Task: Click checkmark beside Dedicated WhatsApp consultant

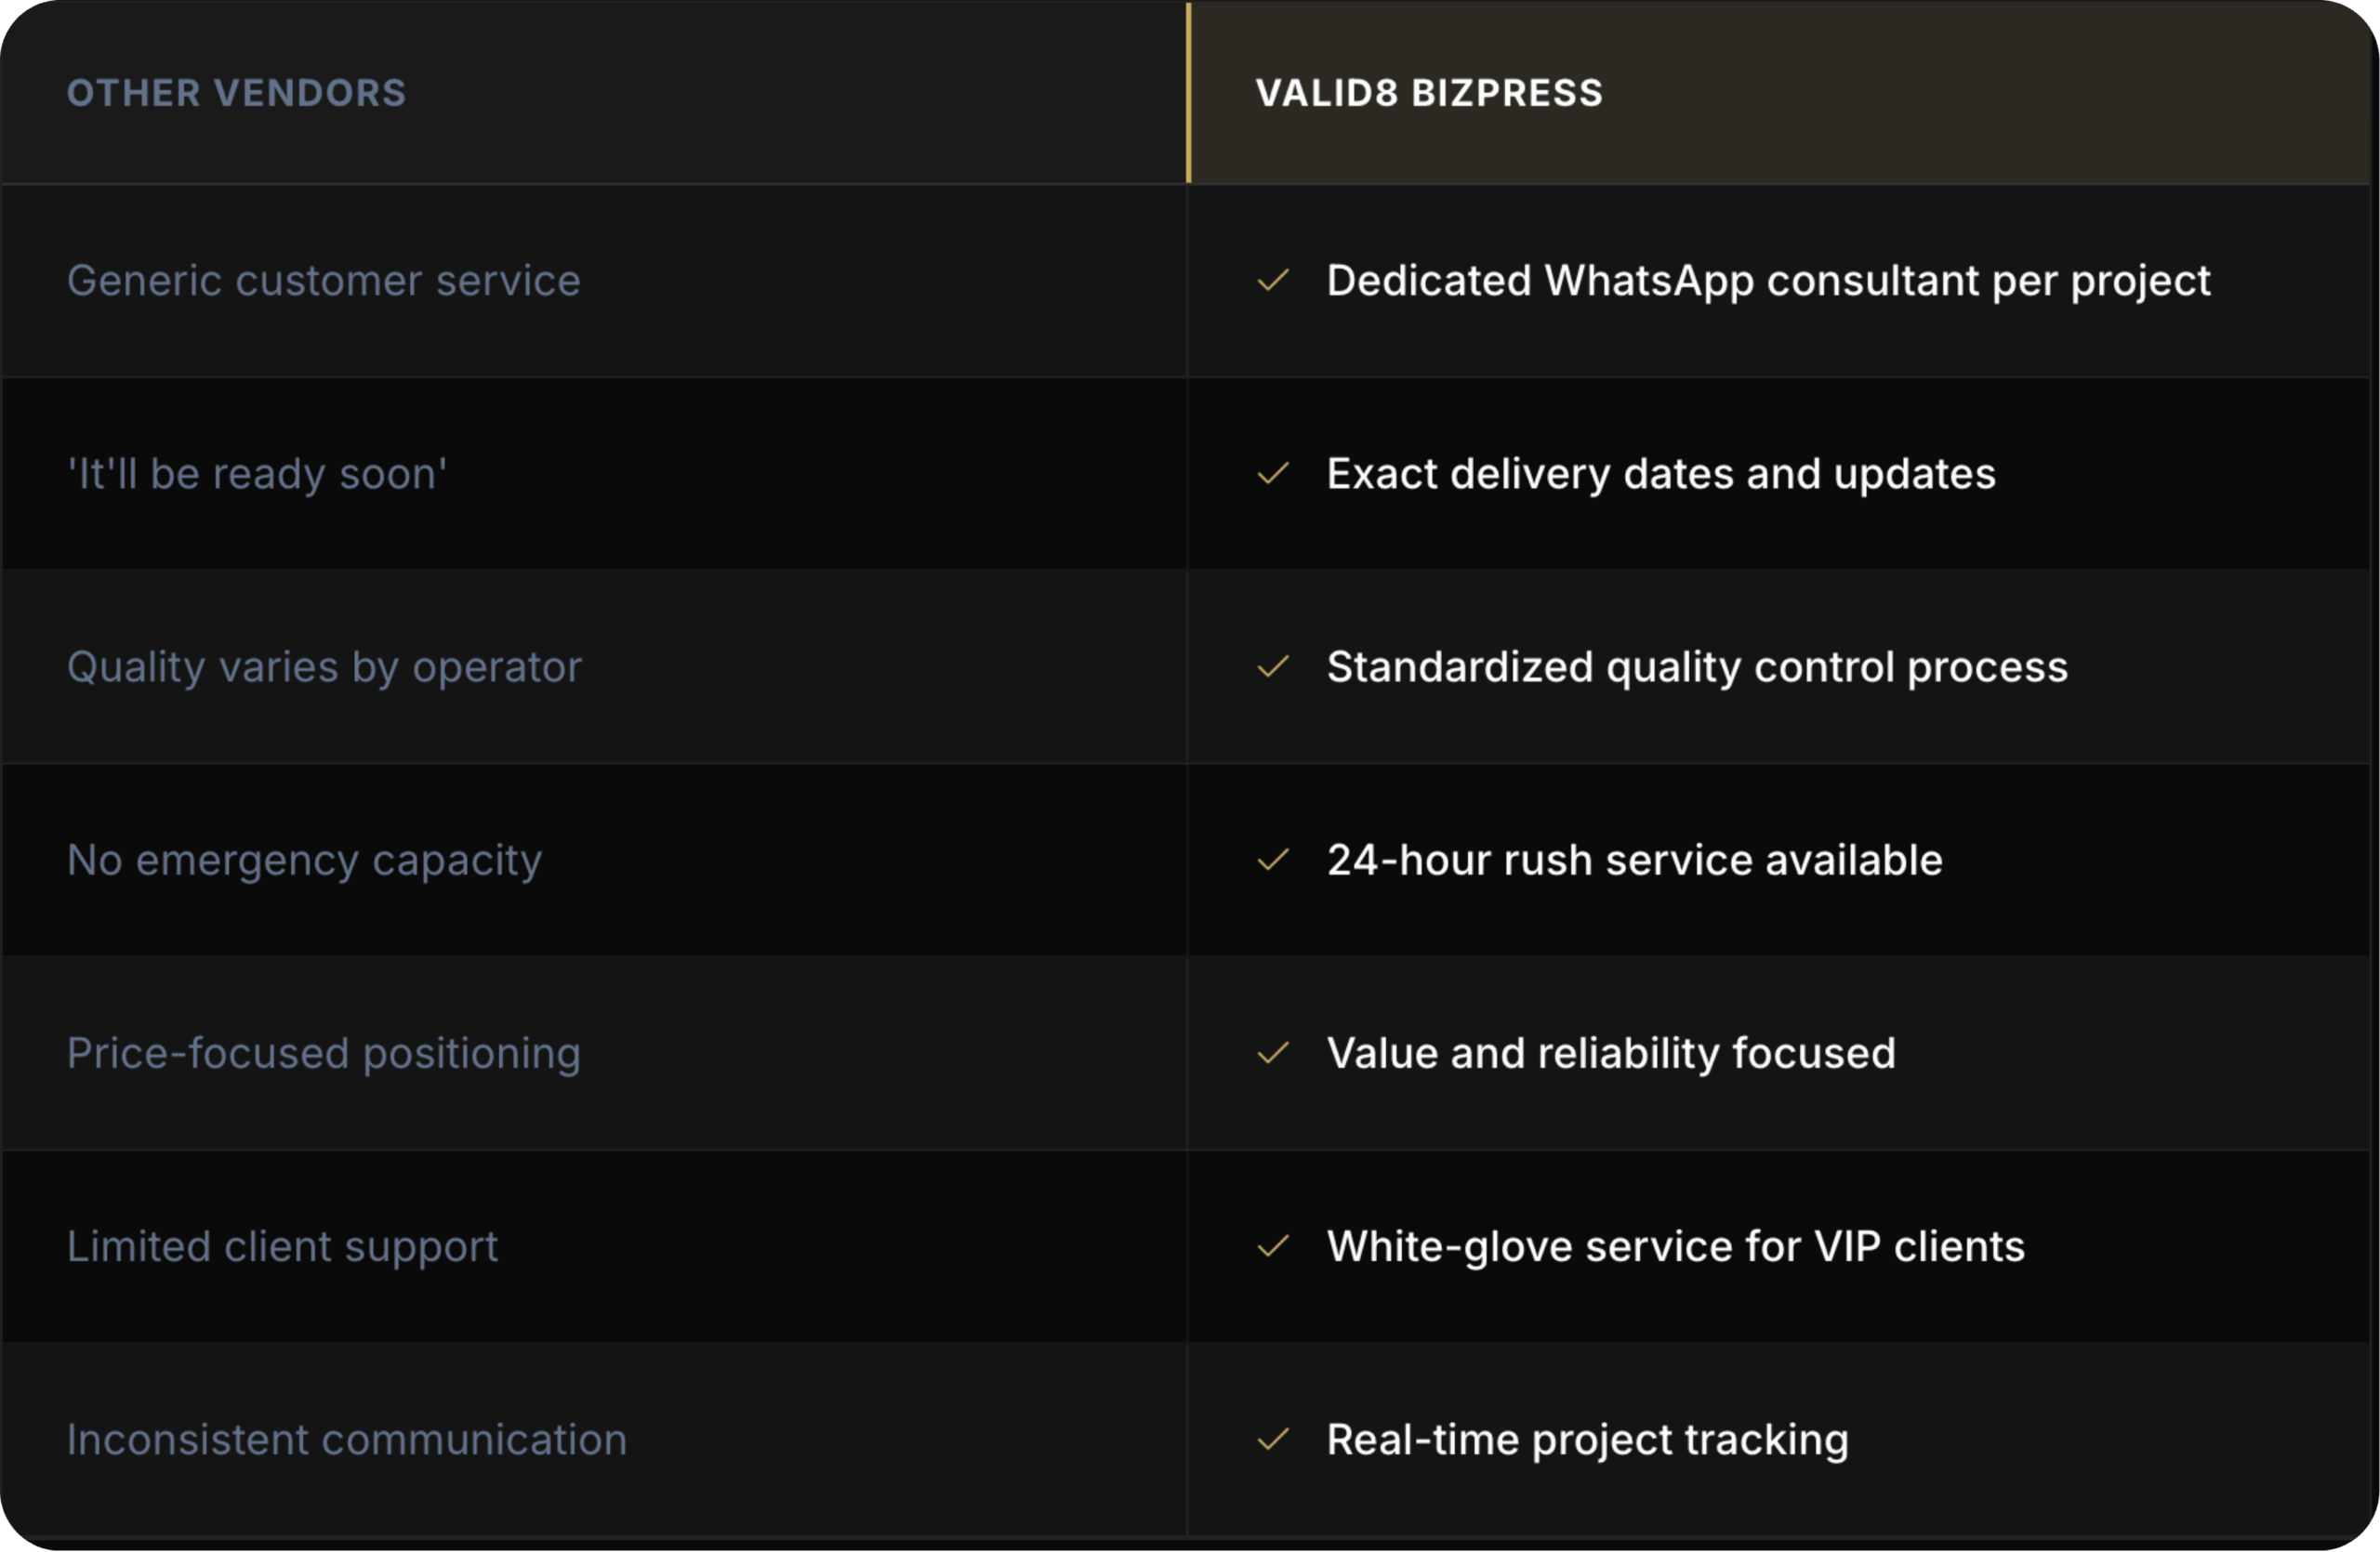Action: (1272, 281)
